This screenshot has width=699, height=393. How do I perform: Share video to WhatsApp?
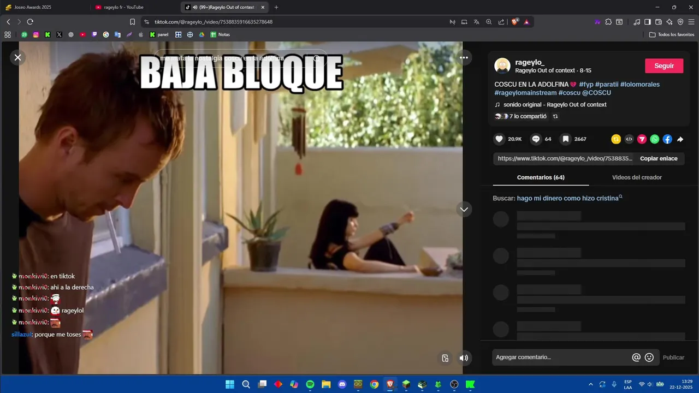(x=655, y=139)
